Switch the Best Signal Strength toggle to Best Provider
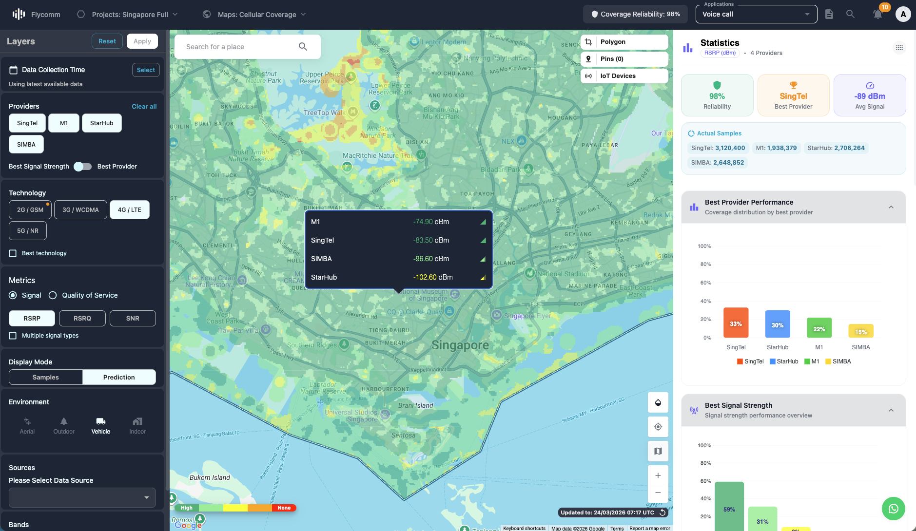 (x=82, y=166)
